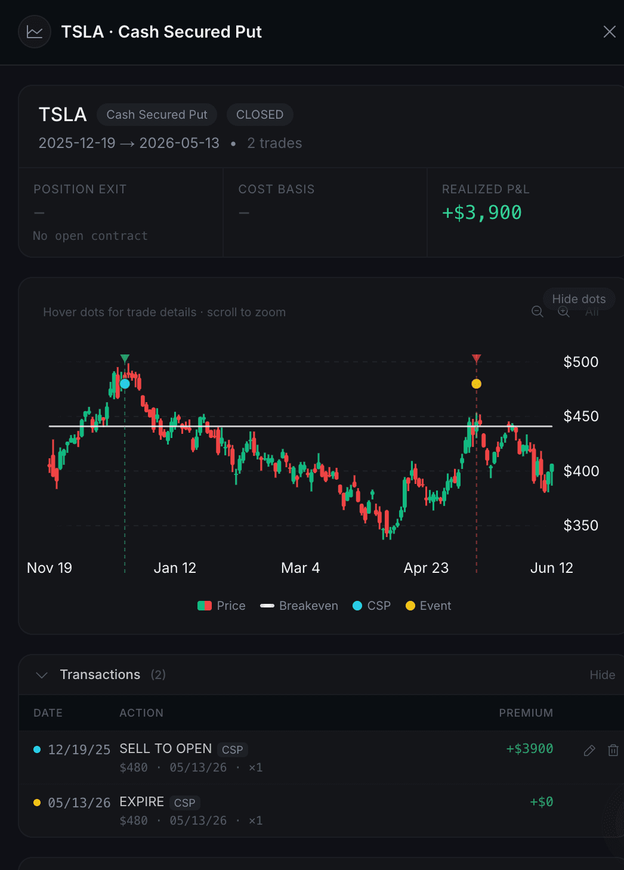Click the blue CSP trade dot on chart
This screenshot has height=870, width=624.
[125, 384]
